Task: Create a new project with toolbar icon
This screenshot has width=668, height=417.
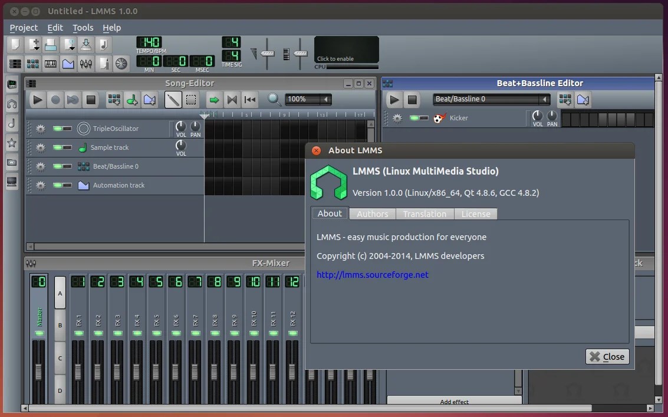Action: [15, 44]
